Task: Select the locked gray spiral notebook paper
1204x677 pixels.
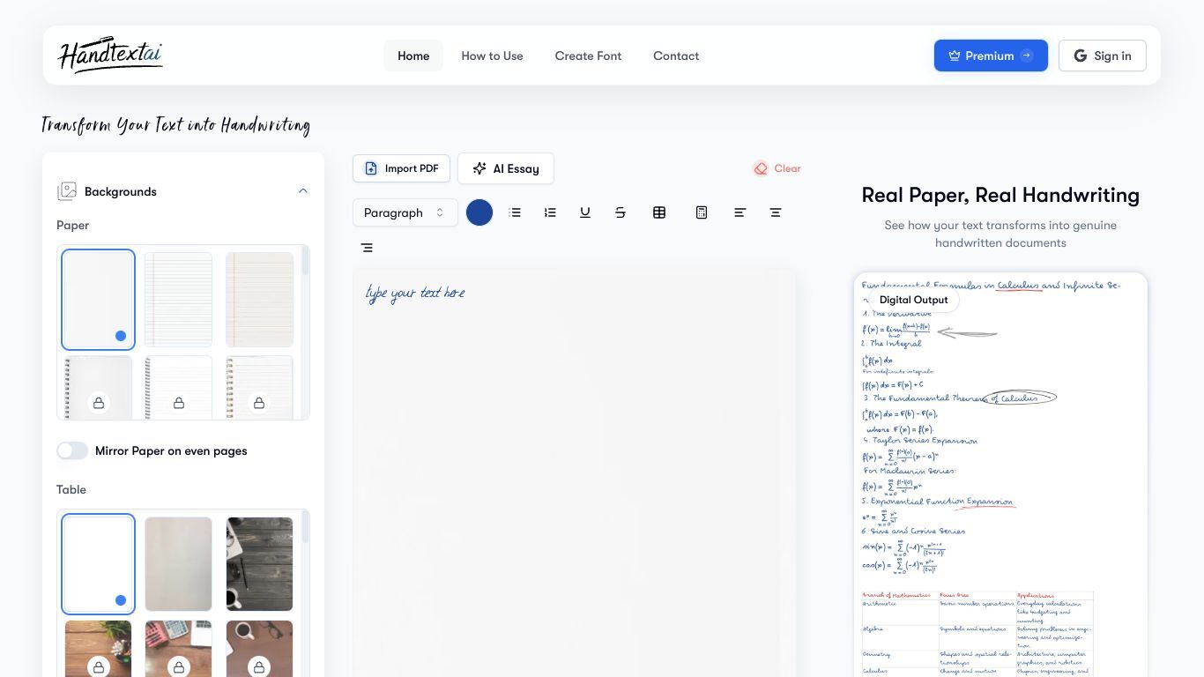Action: tap(98, 388)
